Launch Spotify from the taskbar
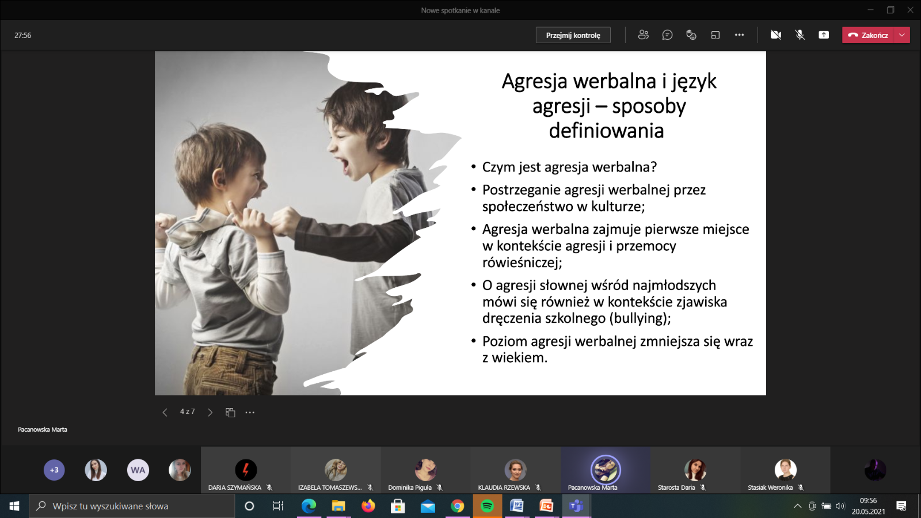This screenshot has width=921, height=518. 487,506
